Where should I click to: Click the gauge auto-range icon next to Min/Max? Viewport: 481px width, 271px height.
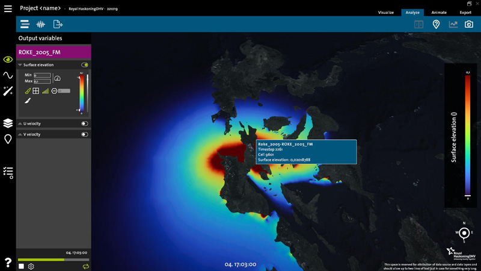point(57,78)
